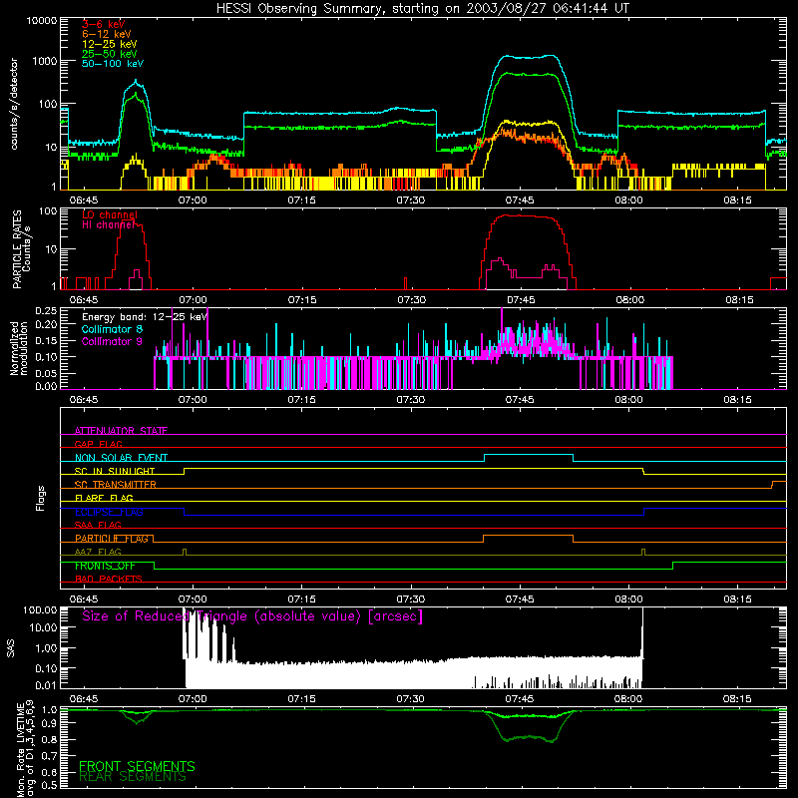798x798 pixels.
Task: Click the 07:45 time label under top plot
Action: [x=520, y=200]
